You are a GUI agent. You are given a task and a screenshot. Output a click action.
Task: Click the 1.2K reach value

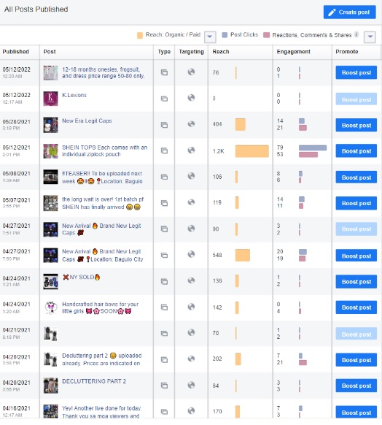(x=218, y=151)
